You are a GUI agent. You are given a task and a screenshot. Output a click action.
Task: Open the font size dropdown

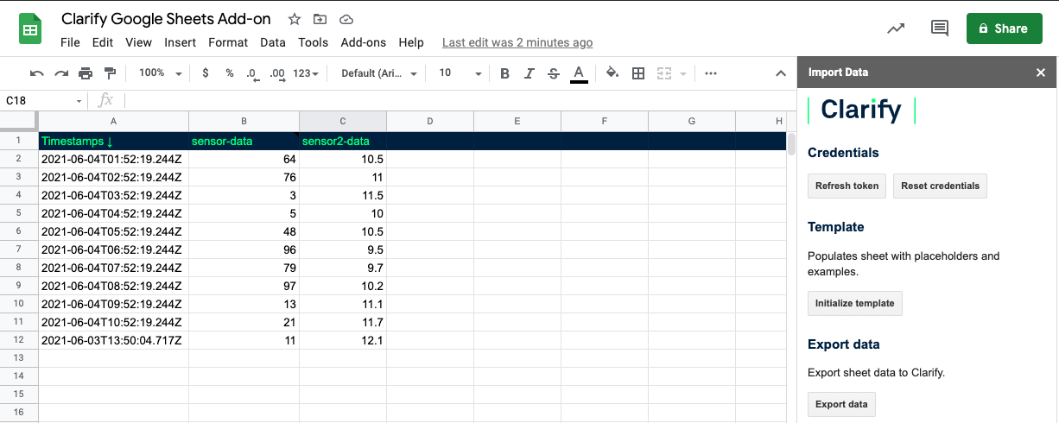tap(460, 73)
